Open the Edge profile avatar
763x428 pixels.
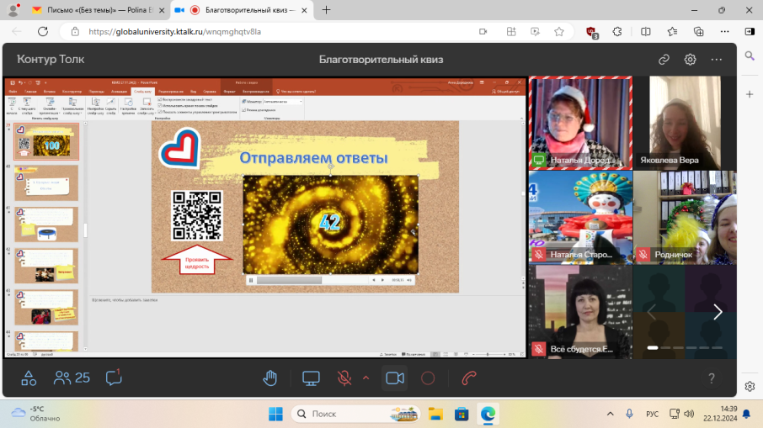13,10
